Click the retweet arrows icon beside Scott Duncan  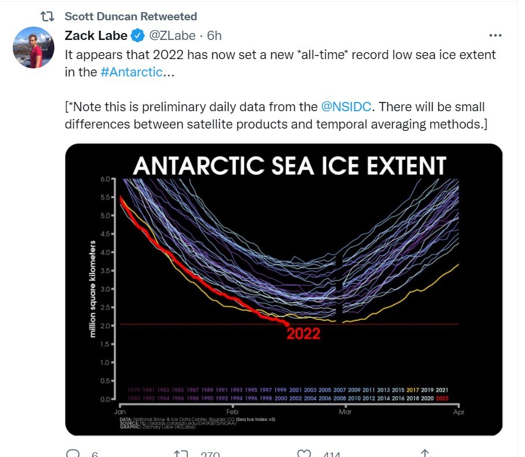pyautogui.click(x=47, y=16)
